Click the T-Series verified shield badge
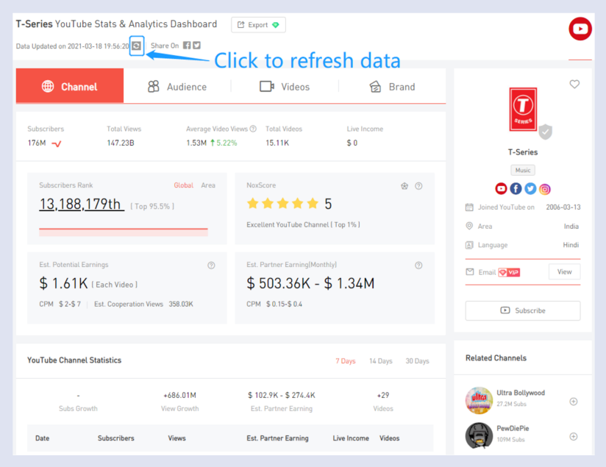The image size is (606, 467). pos(545,132)
